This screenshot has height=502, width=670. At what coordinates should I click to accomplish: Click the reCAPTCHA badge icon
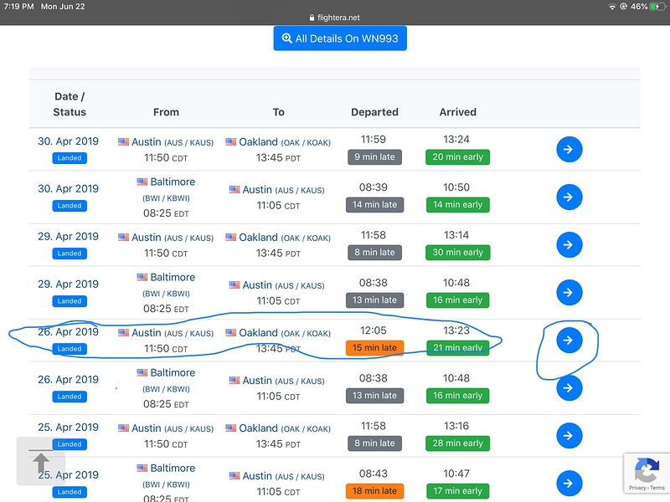pos(647,469)
